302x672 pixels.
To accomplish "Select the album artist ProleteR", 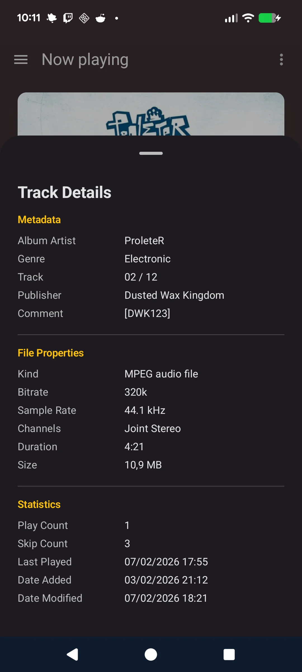I will (144, 241).
